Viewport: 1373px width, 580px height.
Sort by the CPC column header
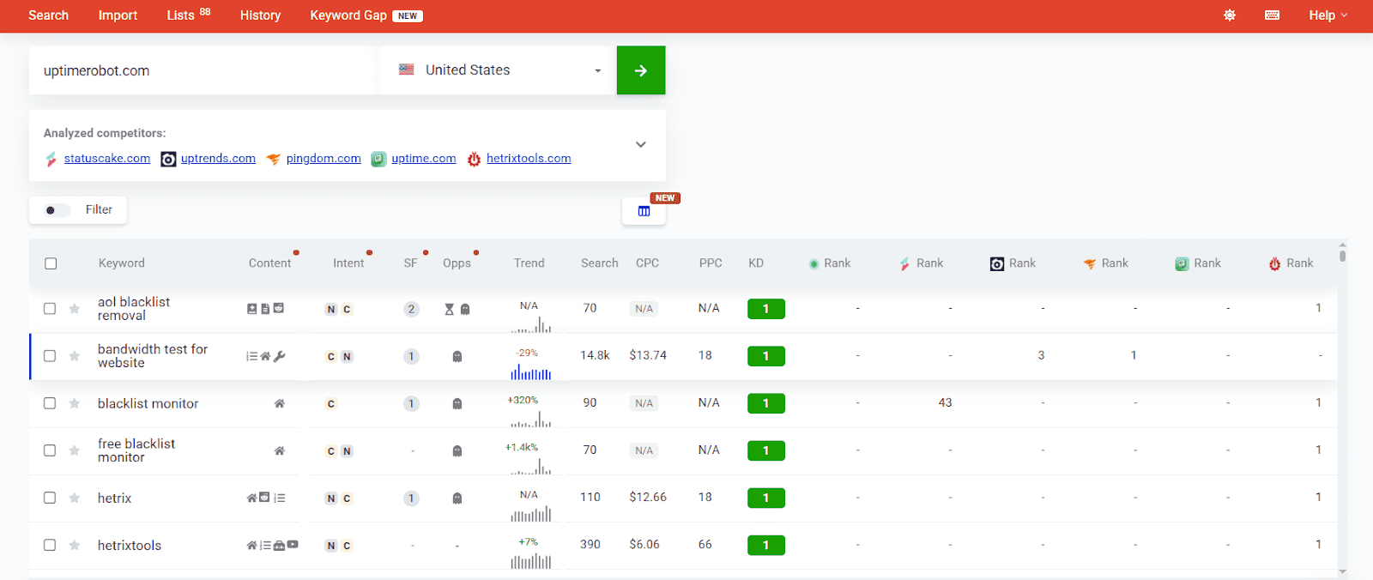point(647,263)
